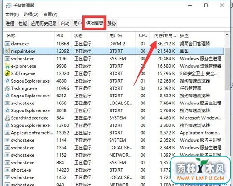
Task: Click the DWM-2 user name cell
Action: 117,44
